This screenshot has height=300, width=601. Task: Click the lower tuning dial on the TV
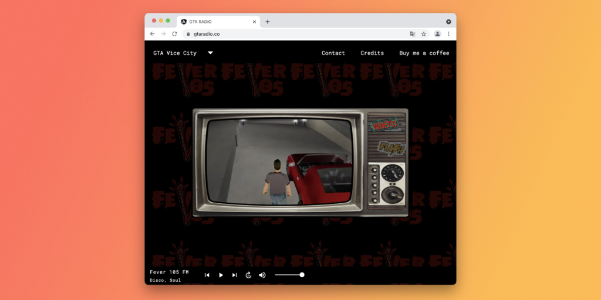[x=392, y=195]
